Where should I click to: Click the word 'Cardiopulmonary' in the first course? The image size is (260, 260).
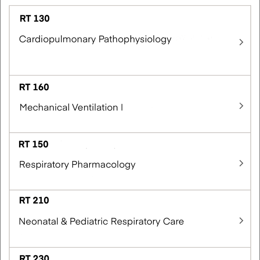click(57, 39)
